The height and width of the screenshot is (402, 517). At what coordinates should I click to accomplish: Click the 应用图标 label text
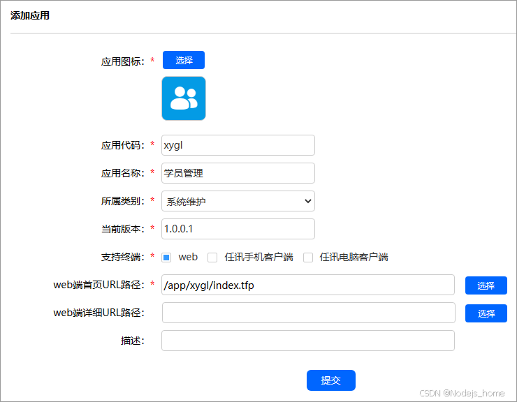pyautogui.click(x=123, y=61)
